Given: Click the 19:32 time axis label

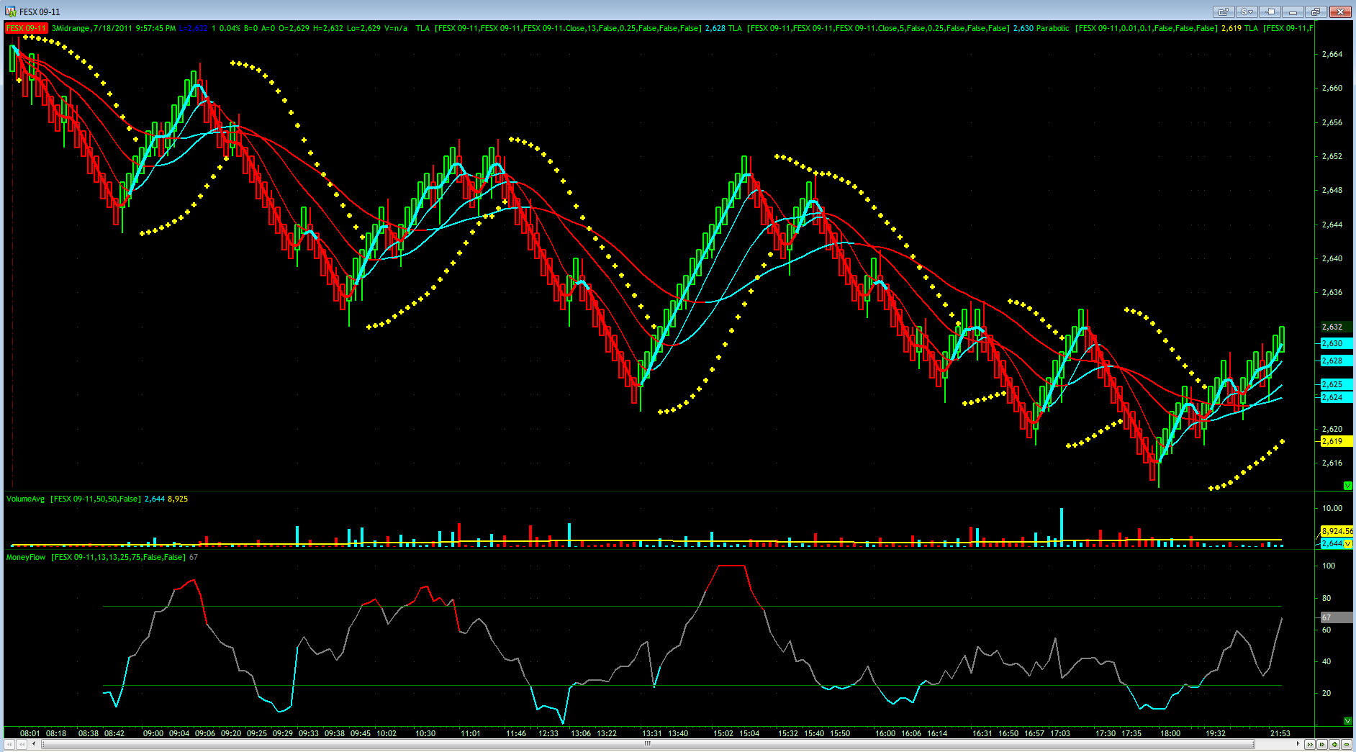Looking at the screenshot, I should (x=1216, y=733).
